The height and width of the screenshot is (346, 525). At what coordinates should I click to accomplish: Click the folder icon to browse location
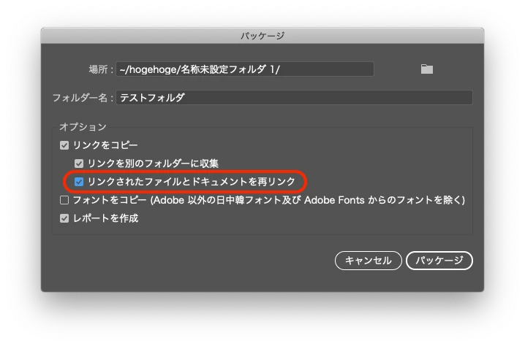(426, 69)
